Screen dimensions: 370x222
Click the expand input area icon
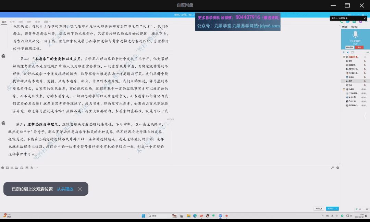[332, 168]
